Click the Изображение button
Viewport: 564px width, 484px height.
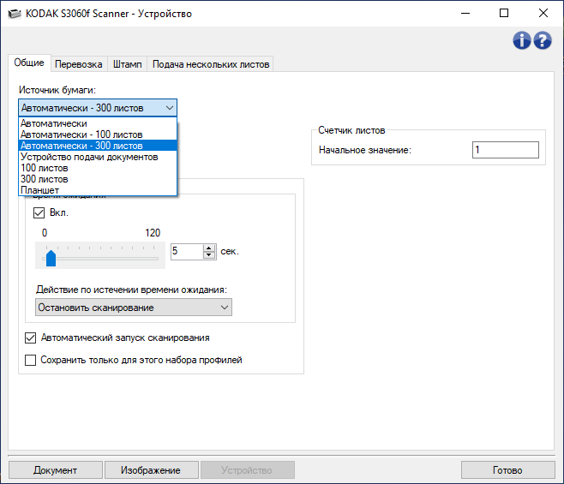pyautogui.click(x=151, y=470)
